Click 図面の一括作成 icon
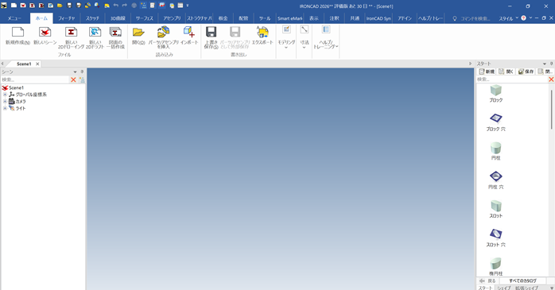This screenshot has height=290, width=555. point(115,33)
